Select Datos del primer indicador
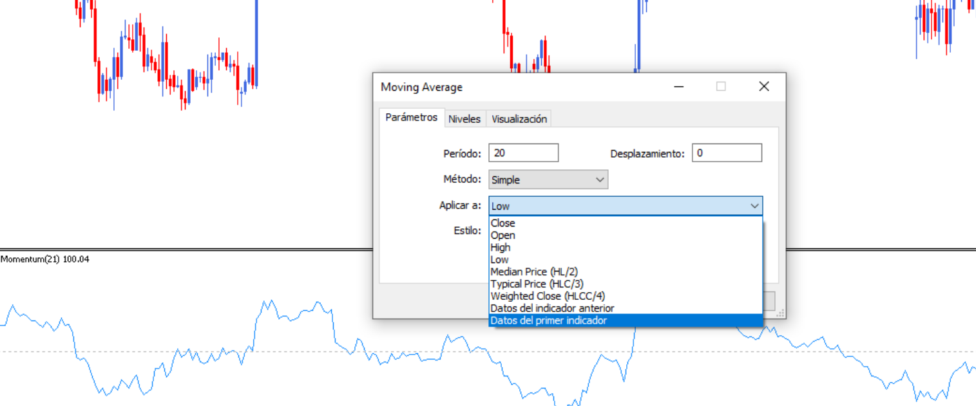This screenshot has height=406, width=976. [x=626, y=320]
